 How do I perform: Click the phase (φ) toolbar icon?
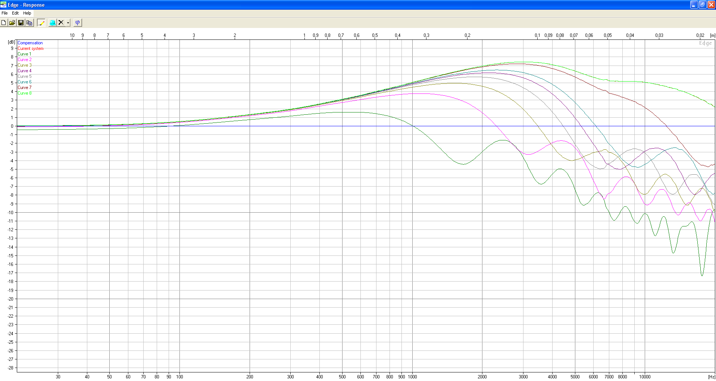[x=78, y=23]
